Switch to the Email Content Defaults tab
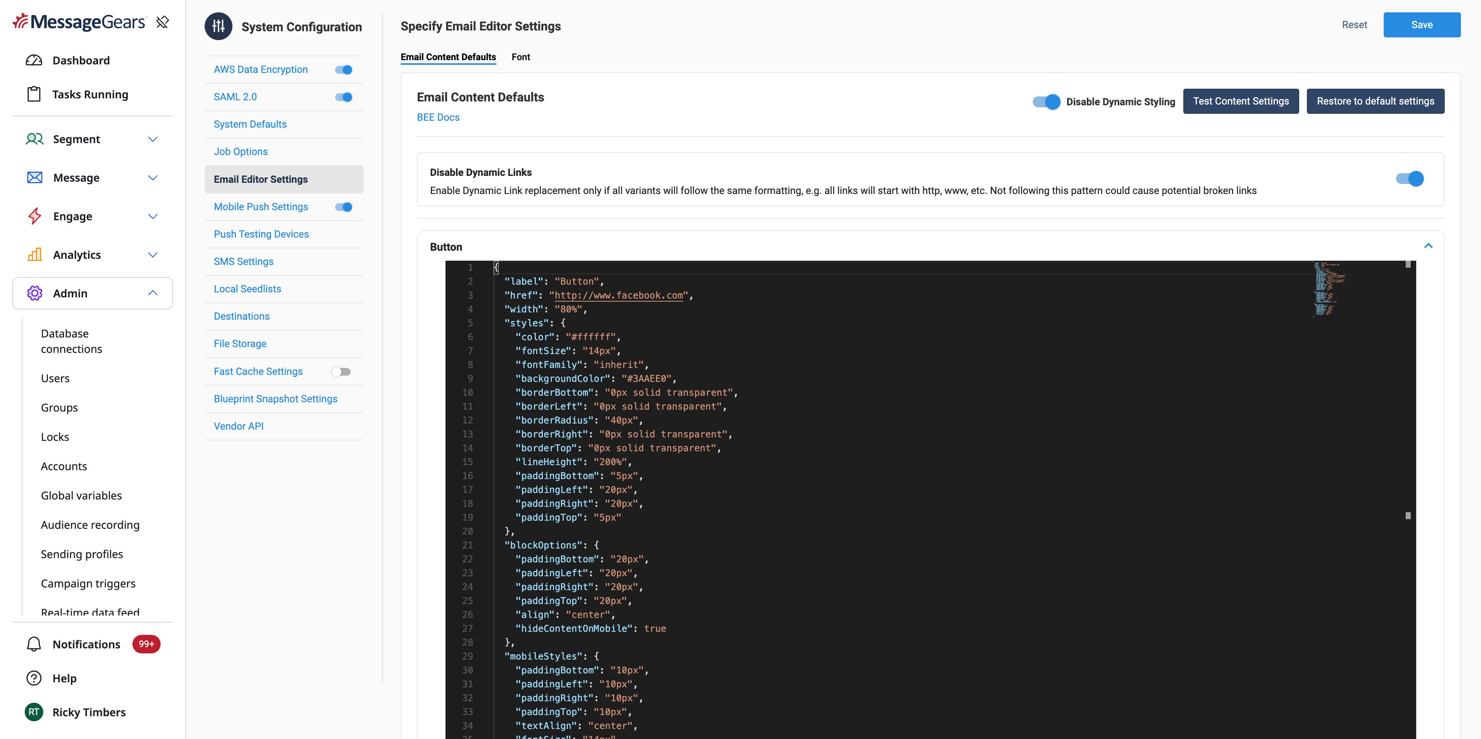Image resolution: width=1481 pixels, height=739 pixels. click(448, 57)
